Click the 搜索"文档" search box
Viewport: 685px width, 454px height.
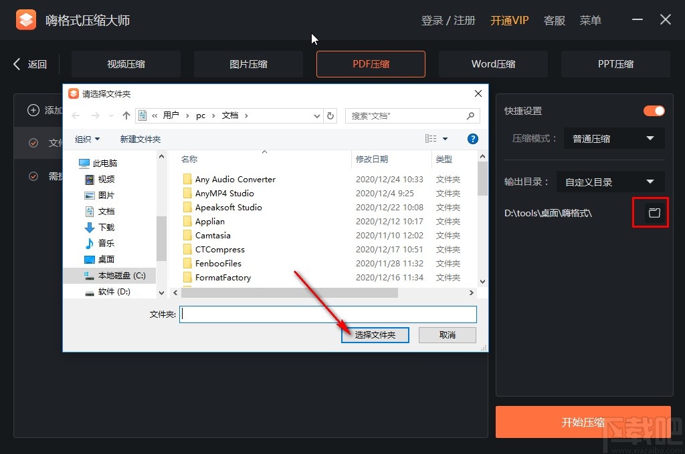point(412,116)
